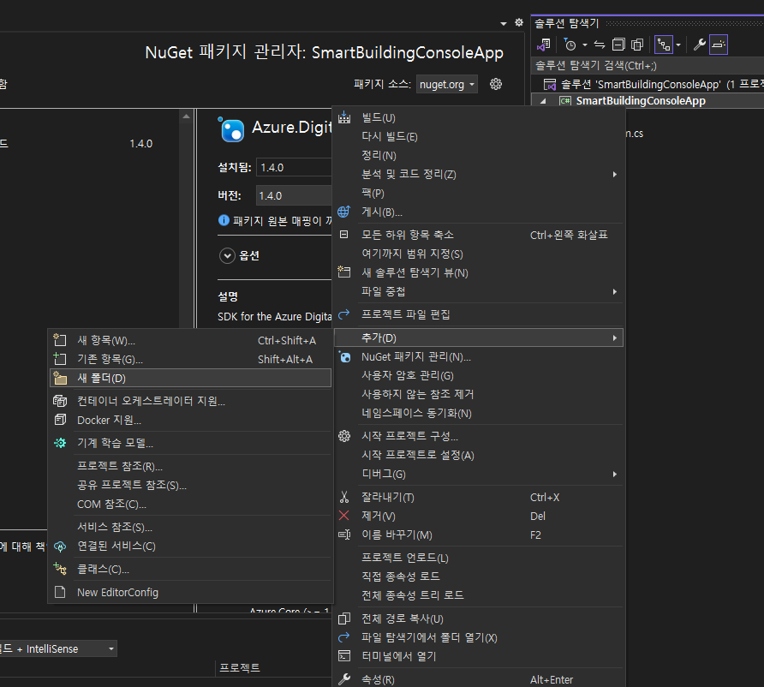Viewport: 764px width, 687px height.
Task: Select 정리(N) in the context menu
Action: [x=379, y=156]
